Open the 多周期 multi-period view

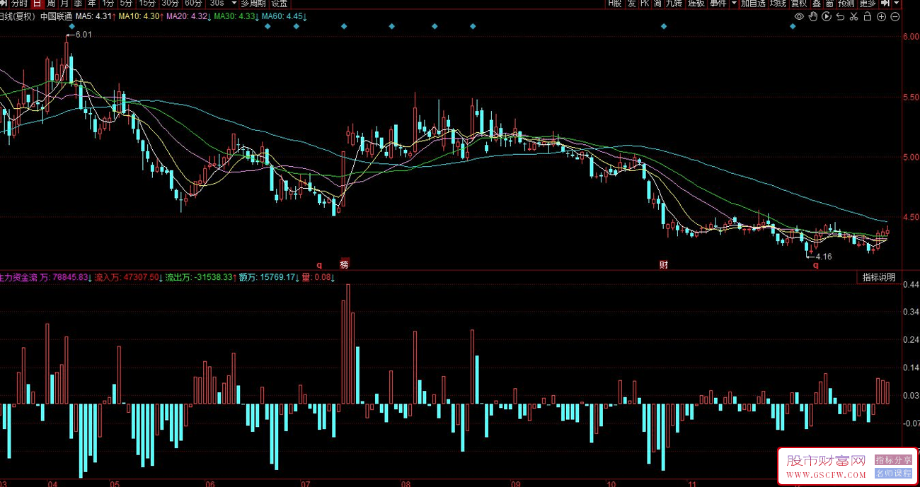253,4
